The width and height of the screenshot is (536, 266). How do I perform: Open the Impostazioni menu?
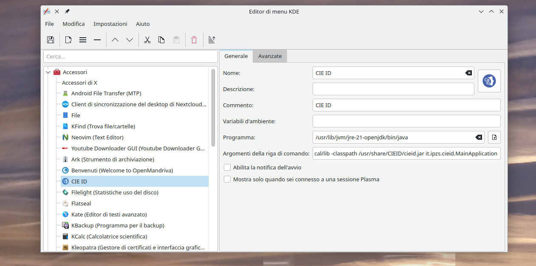point(110,24)
